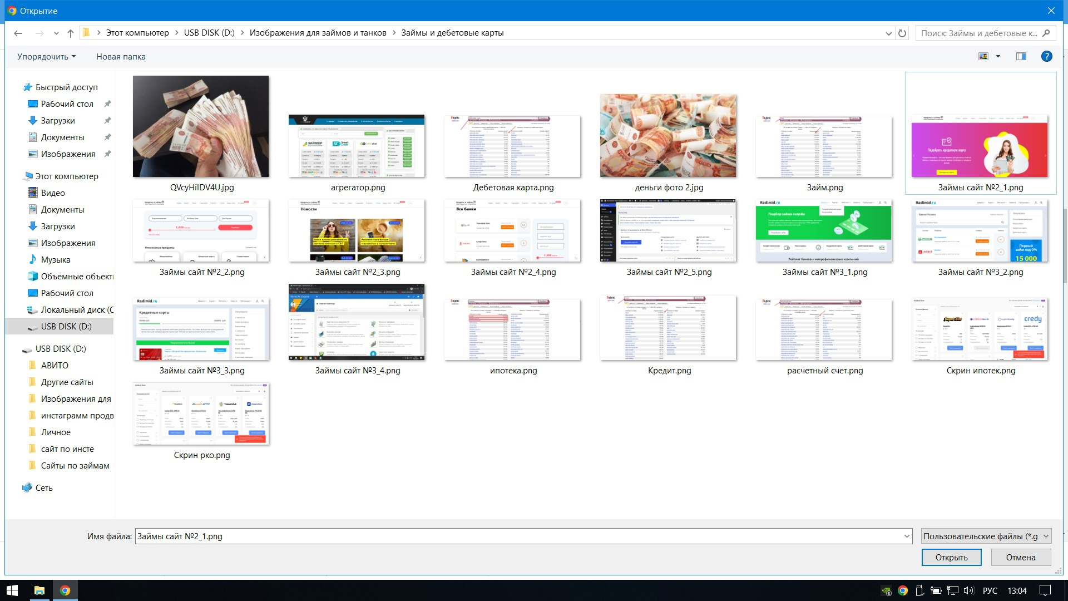
Task: Click the Back navigation arrow
Action: pos(18,33)
